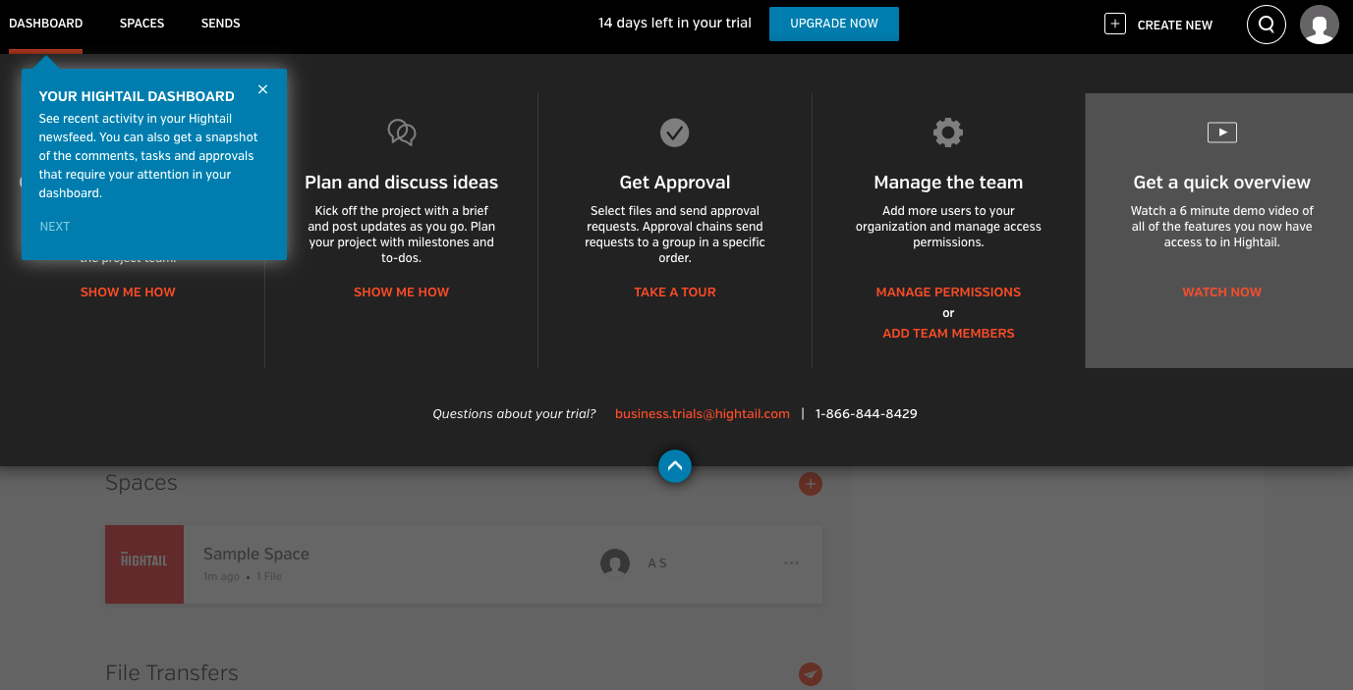Click the gear icon above Manage the team

(x=948, y=133)
